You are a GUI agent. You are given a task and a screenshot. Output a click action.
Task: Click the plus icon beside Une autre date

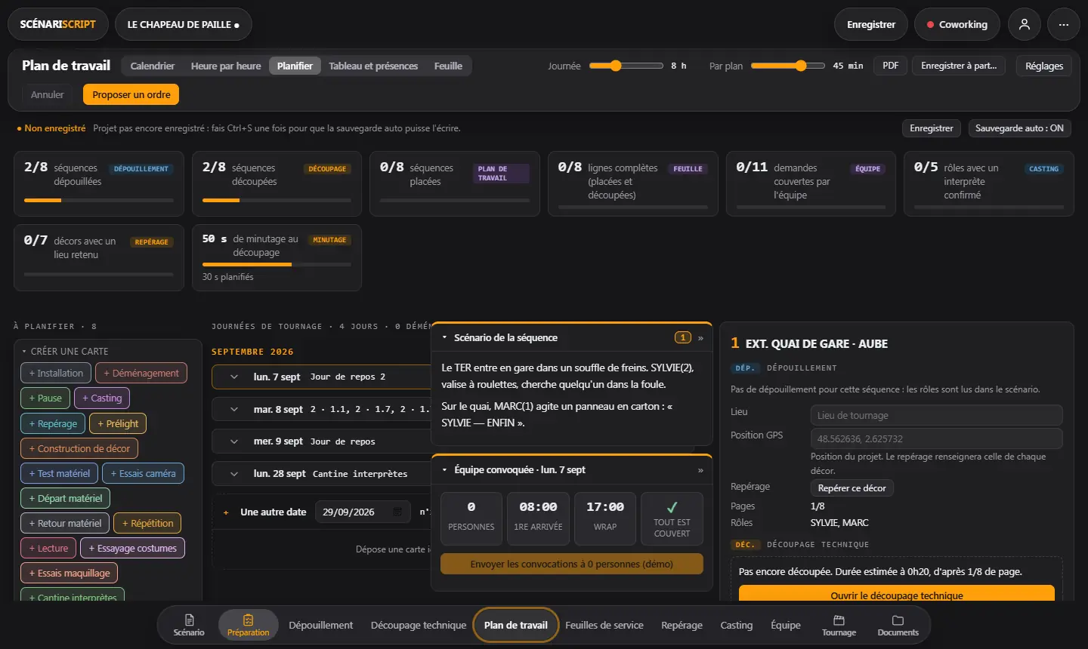pyautogui.click(x=226, y=512)
